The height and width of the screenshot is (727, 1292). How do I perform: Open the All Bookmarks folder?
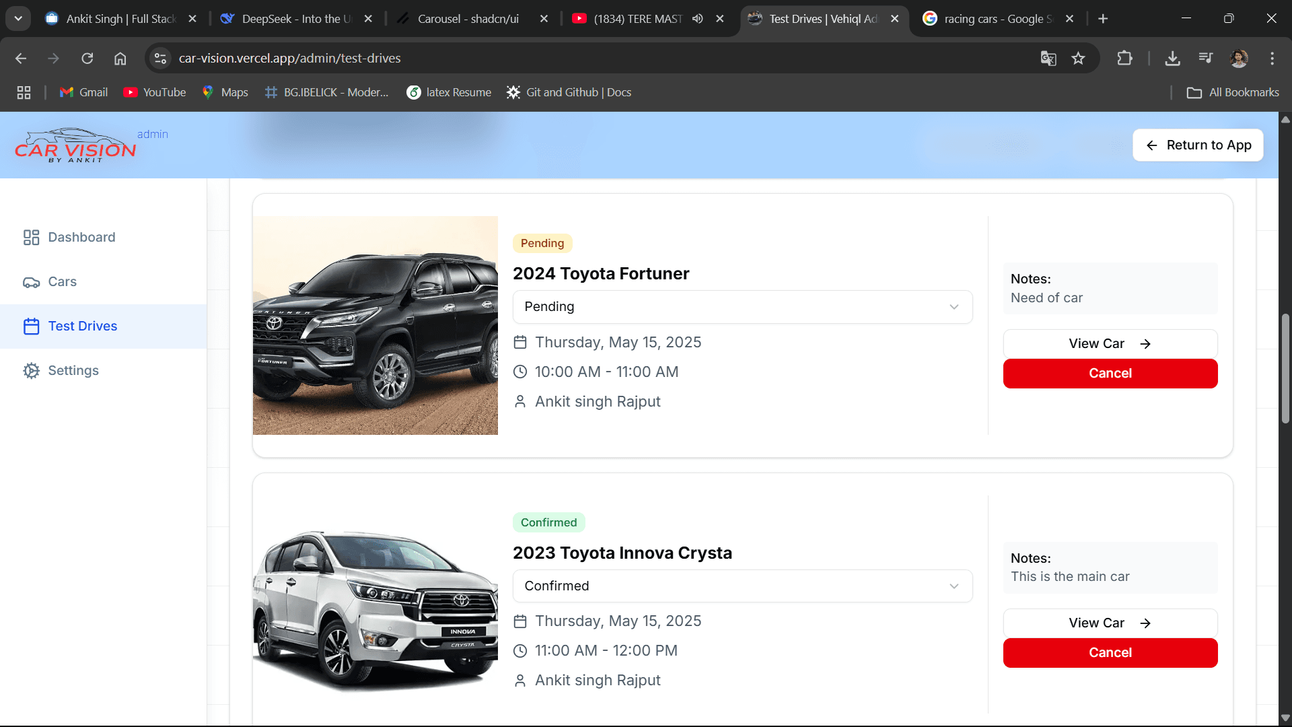pos(1233,92)
